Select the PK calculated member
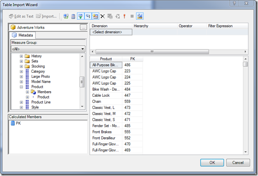The image size is (258, 176). 16,123
